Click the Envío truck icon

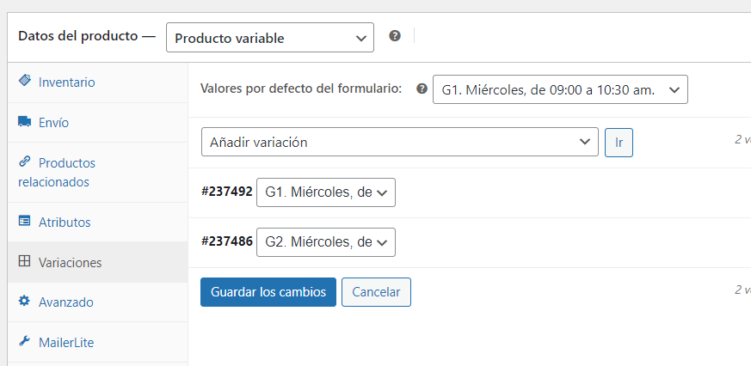[24, 121]
